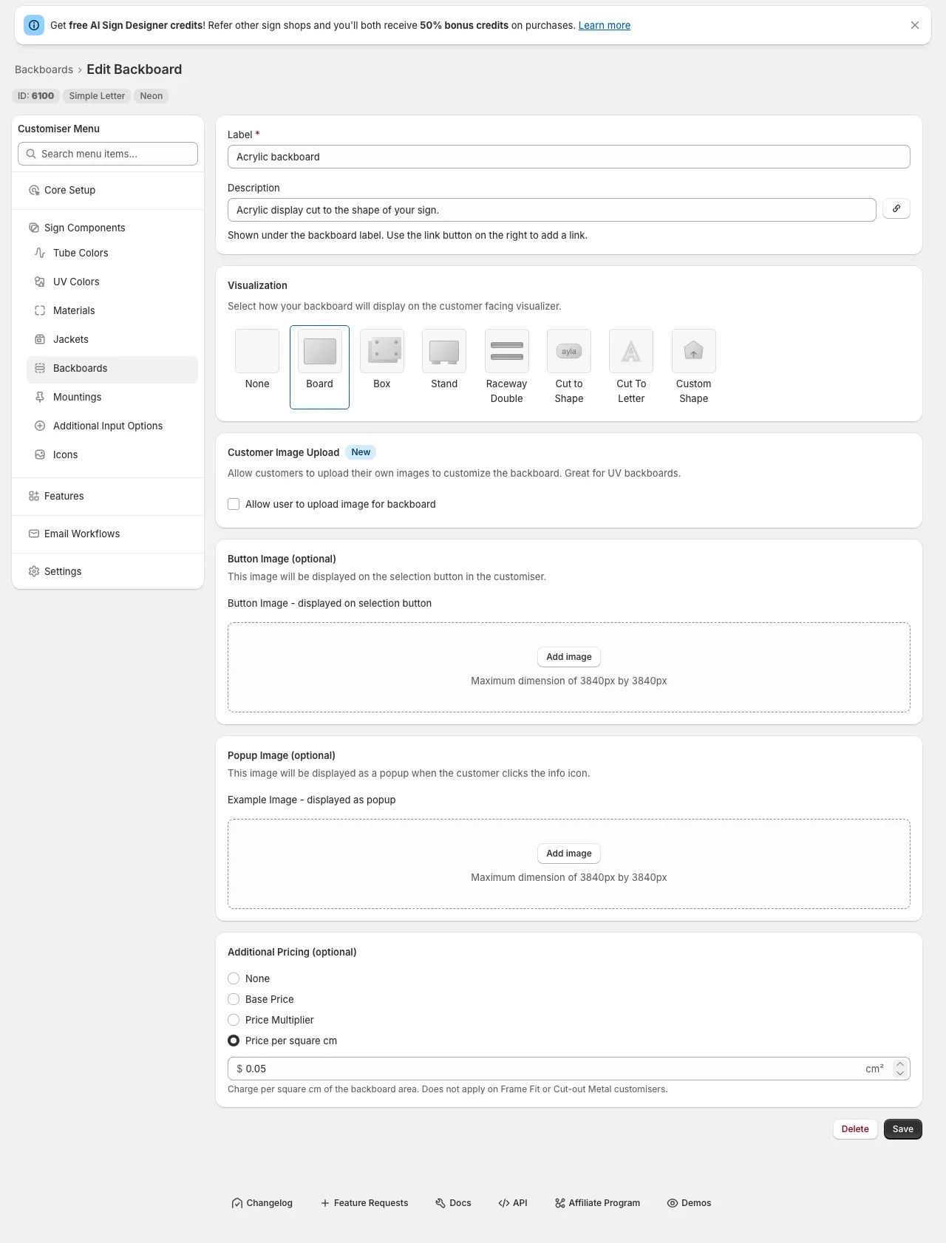
Task: Increase price with stepper up arrow
Action: (900, 1064)
